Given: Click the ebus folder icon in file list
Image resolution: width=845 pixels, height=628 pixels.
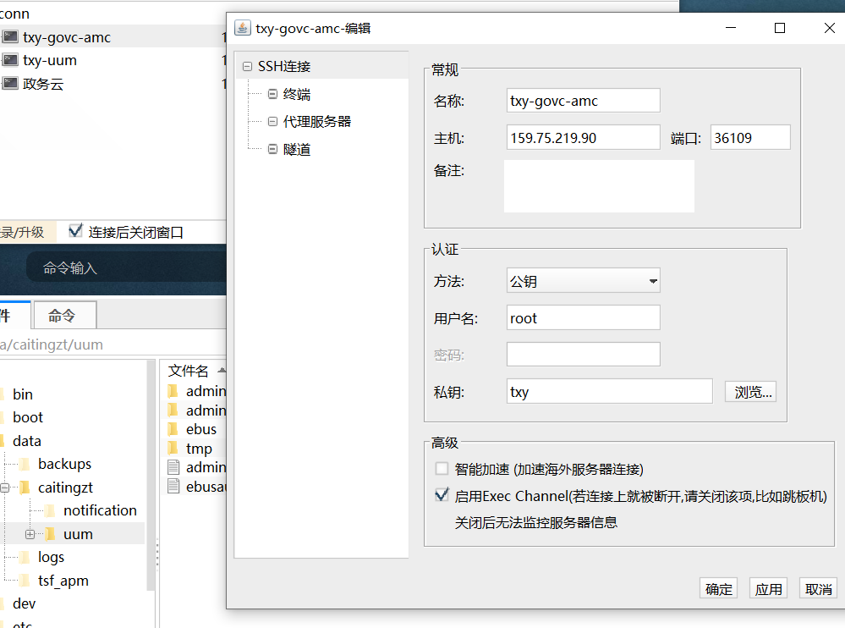Looking at the screenshot, I should click(x=172, y=429).
